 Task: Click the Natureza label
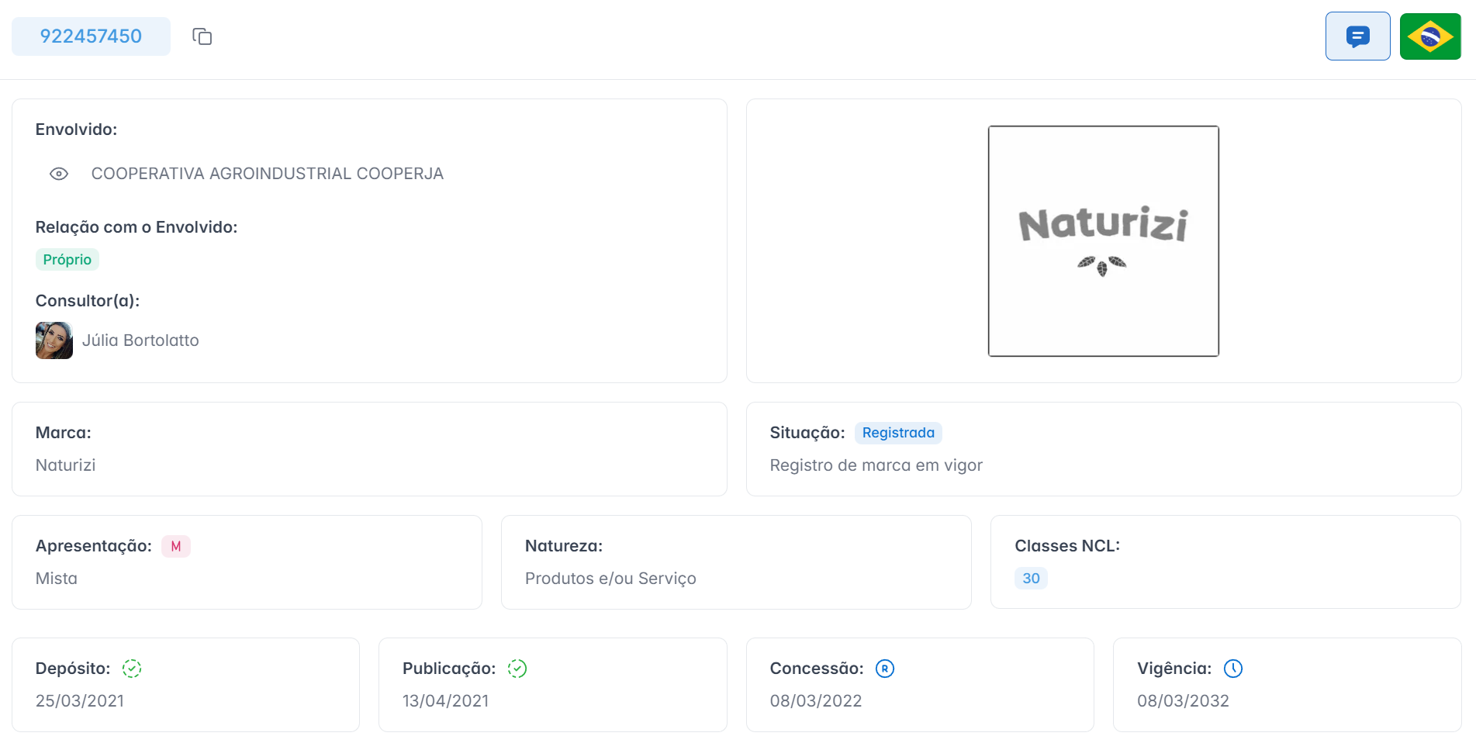click(564, 546)
